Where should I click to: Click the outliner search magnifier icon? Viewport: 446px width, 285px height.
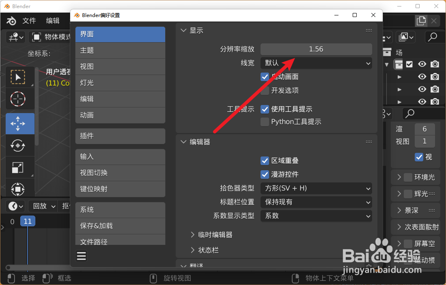432,37
